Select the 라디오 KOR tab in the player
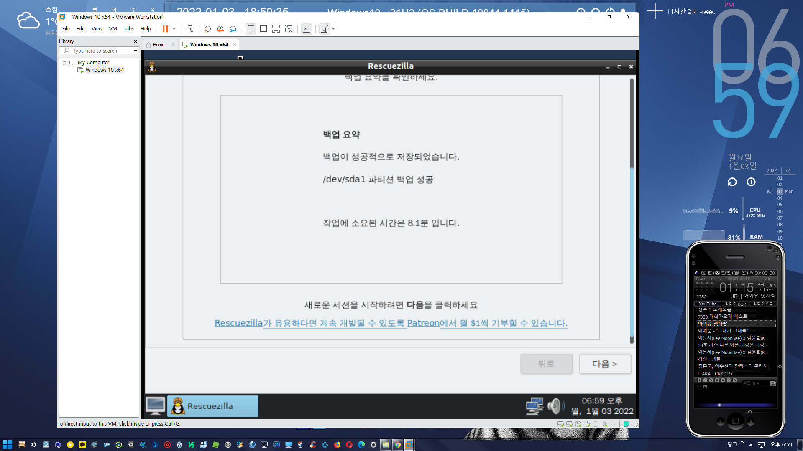The height and width of the screenshot is (451, 803). [x=735, y=304]
